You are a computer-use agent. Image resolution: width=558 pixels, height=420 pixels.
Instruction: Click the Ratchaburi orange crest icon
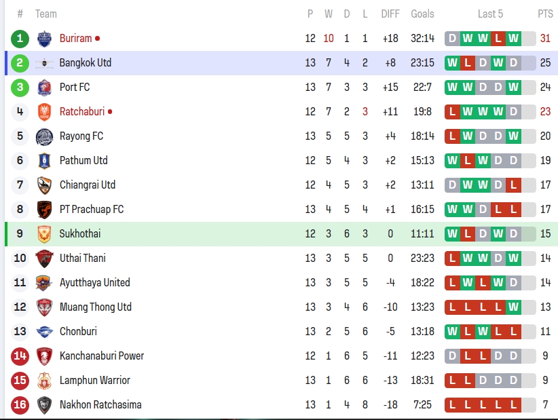(x=44, y=112)
